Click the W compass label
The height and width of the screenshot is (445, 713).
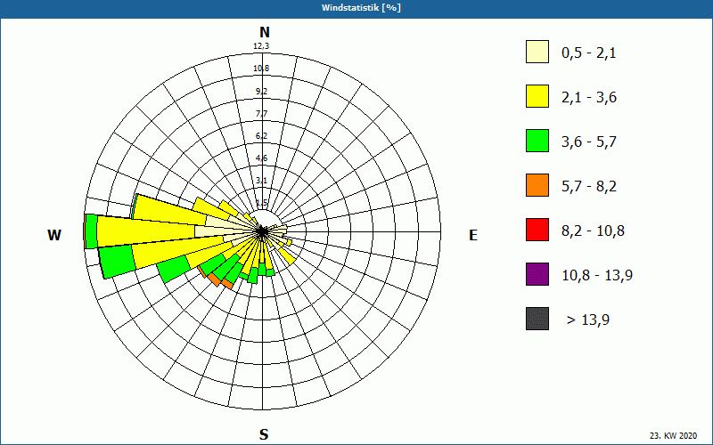point(54,235)
